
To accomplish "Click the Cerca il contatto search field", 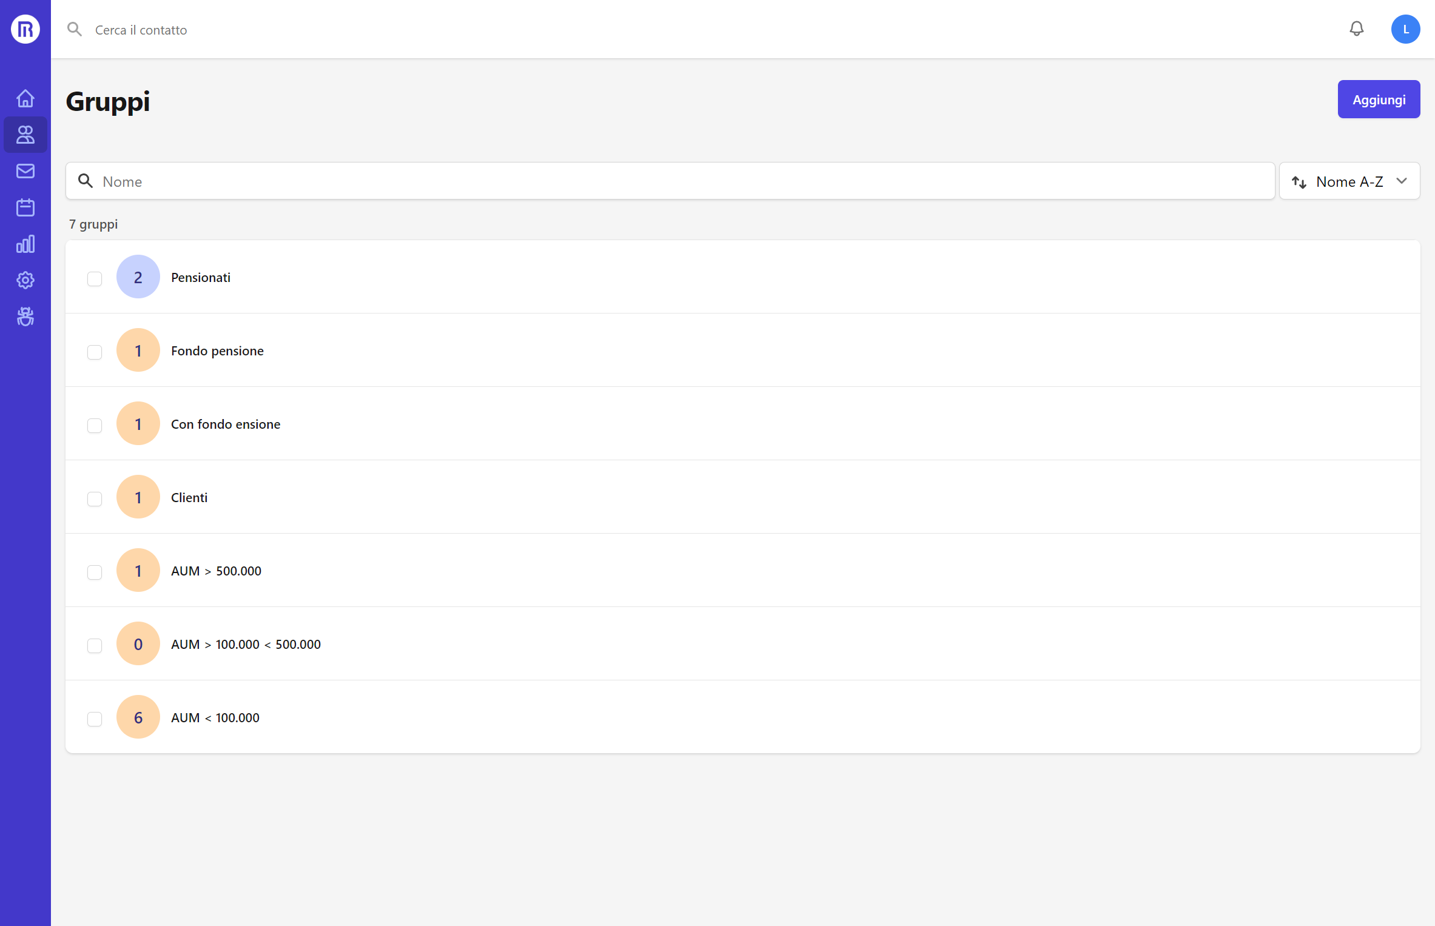I will [141, 29].
